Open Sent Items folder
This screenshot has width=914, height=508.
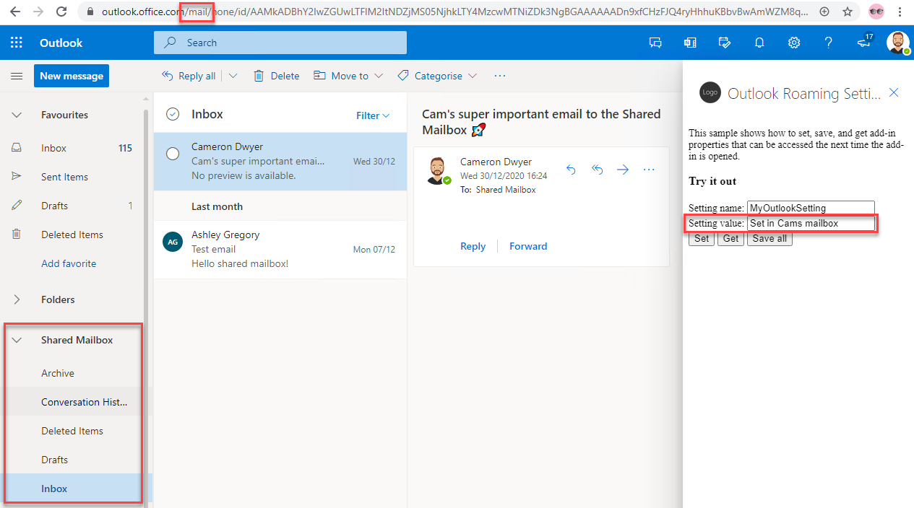pyautogui.click(x=64, y=177)
